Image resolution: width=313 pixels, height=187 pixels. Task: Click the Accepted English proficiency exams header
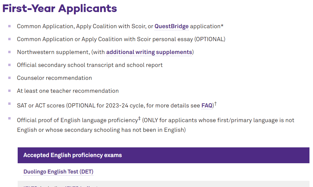click(x=72, y=155)
